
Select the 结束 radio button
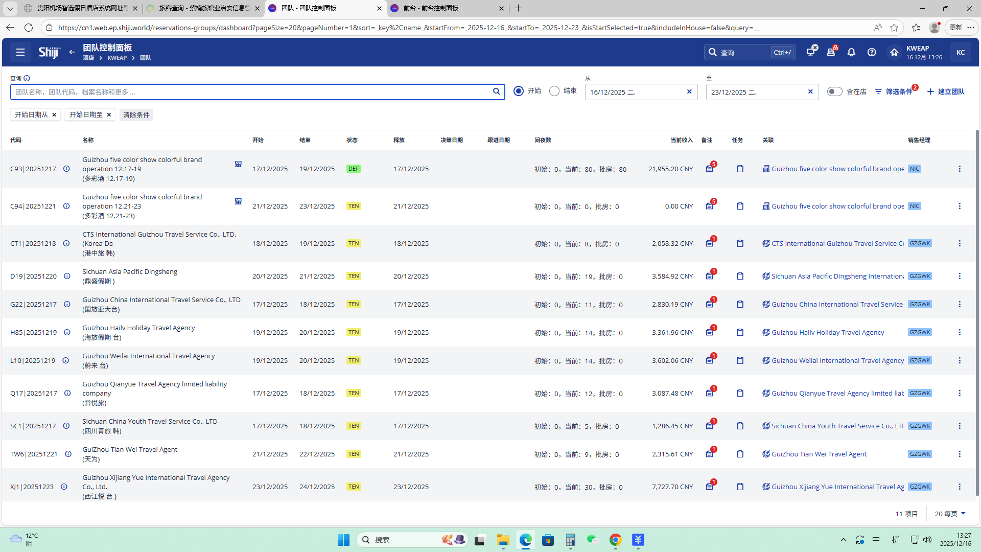pos(554,91)
